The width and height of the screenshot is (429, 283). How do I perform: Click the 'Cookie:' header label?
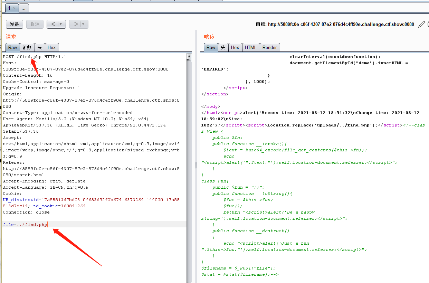click(x=12, y=193)
